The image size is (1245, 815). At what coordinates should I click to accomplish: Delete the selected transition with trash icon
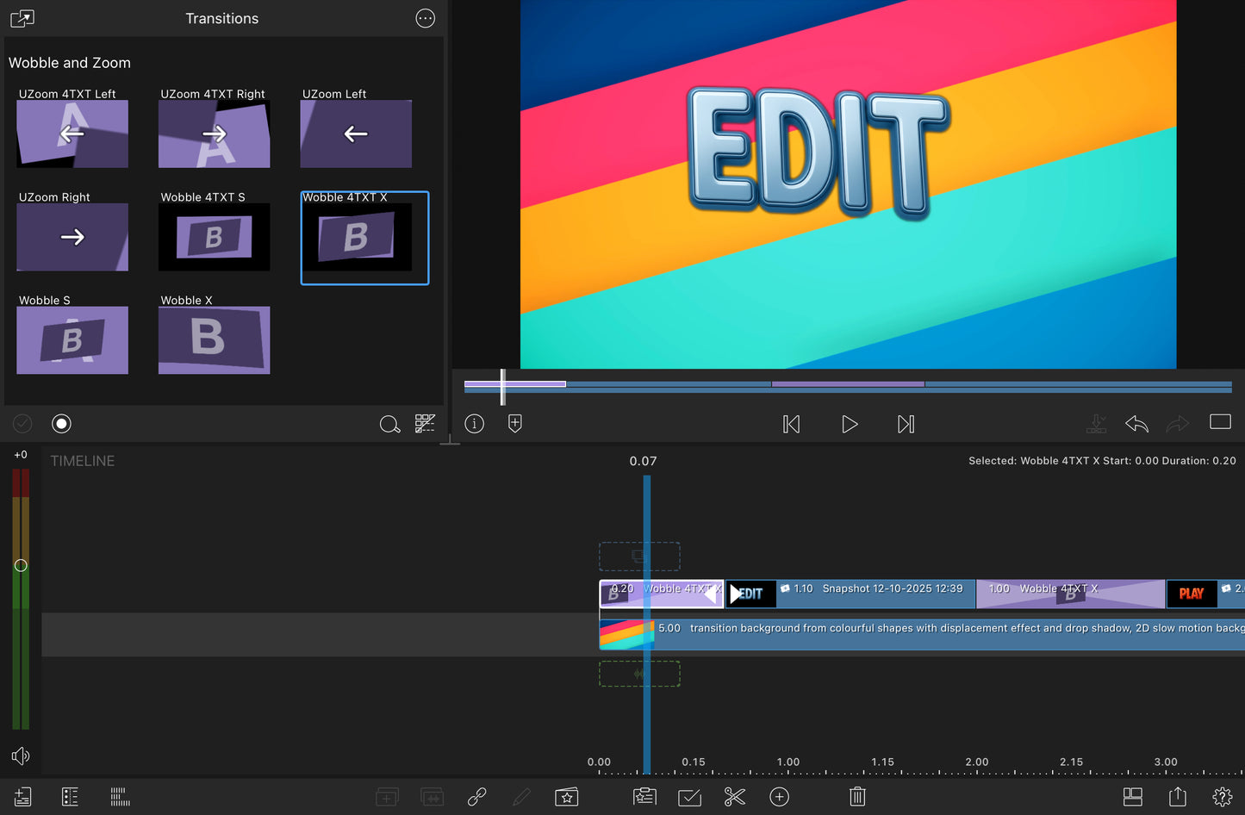857,797
